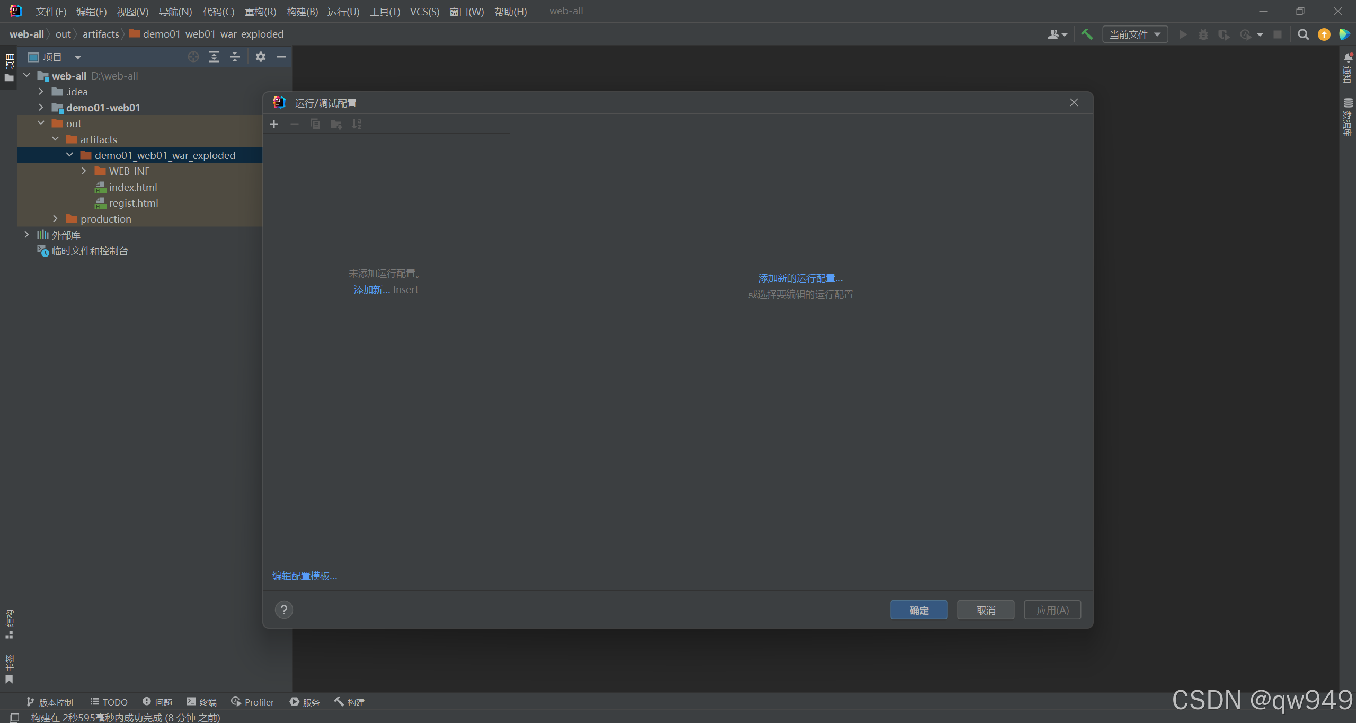
Task: Open the 构建(B) menu
Action: pos(302,12)
